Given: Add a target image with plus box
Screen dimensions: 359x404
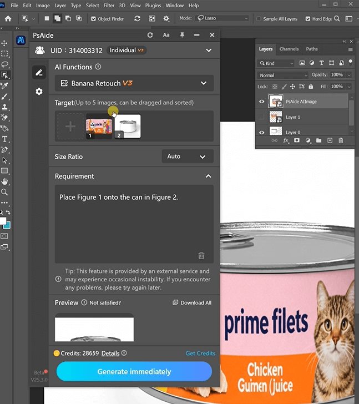Looking at the screenshot, I should [70, 127].
